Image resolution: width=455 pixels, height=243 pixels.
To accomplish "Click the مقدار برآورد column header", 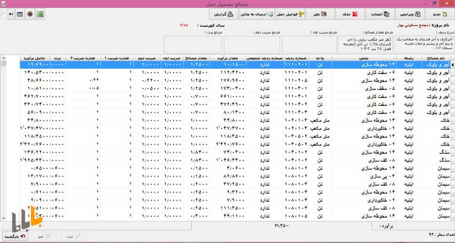I will [x=227, y=58].
